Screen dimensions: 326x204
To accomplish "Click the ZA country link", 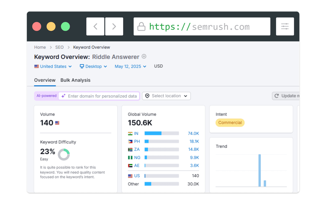I will pos(137,149).
